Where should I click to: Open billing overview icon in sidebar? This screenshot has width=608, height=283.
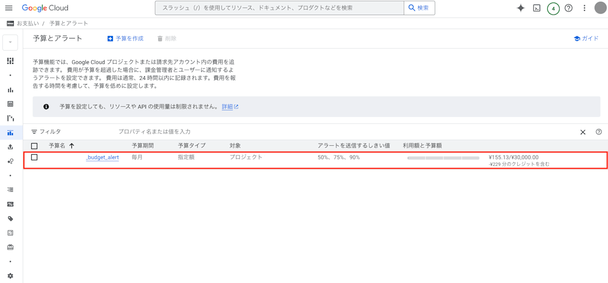(10, 61)
